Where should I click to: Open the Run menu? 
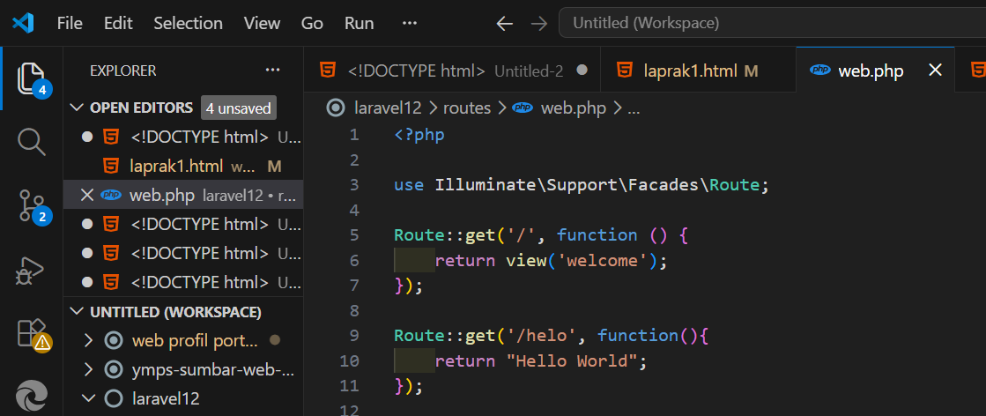pos(359,23)
